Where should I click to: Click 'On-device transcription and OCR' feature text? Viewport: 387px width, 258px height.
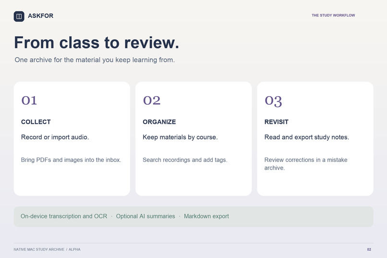(64, 216)
